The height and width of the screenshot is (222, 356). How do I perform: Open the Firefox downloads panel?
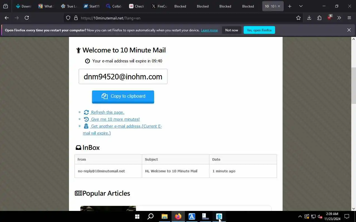[x=309, y=18]
